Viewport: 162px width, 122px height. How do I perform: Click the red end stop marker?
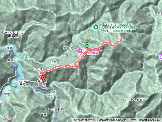pos(43,79)
